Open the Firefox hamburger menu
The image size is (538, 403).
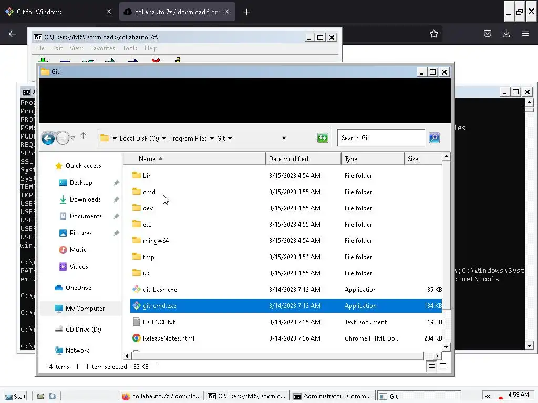point(525,34)
